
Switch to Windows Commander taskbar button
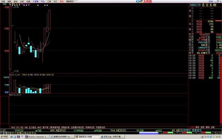[37, 137]
